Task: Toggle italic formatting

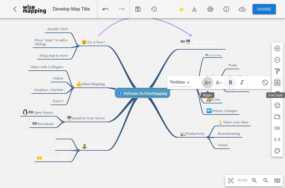Action: [242, 83]
